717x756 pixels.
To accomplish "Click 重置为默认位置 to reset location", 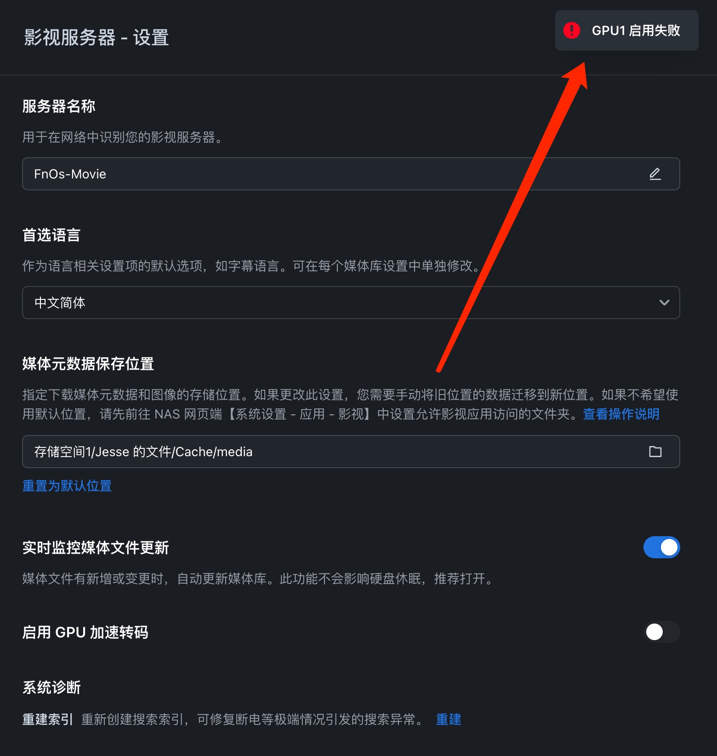I will point(67,486).
